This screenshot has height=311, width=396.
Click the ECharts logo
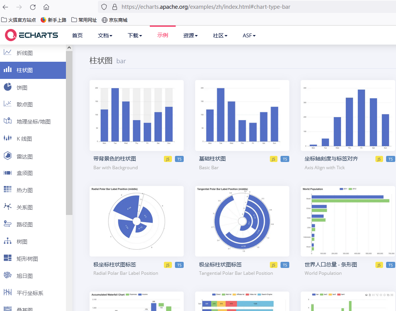point(32,35)
